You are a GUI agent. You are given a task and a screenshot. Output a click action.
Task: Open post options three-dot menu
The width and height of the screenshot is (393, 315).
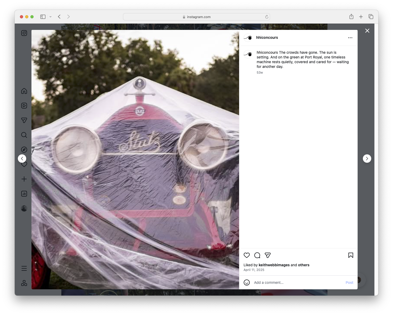(x=350, y=38)
